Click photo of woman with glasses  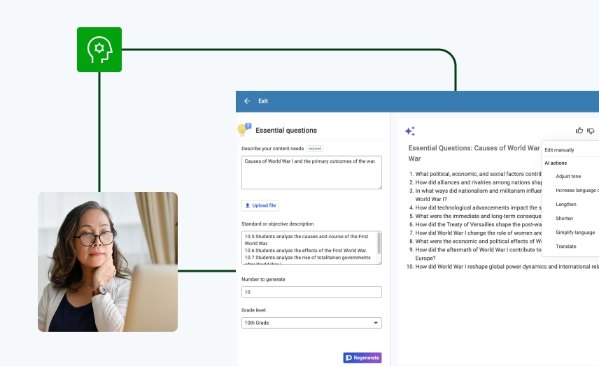click(x=108, y=262)
